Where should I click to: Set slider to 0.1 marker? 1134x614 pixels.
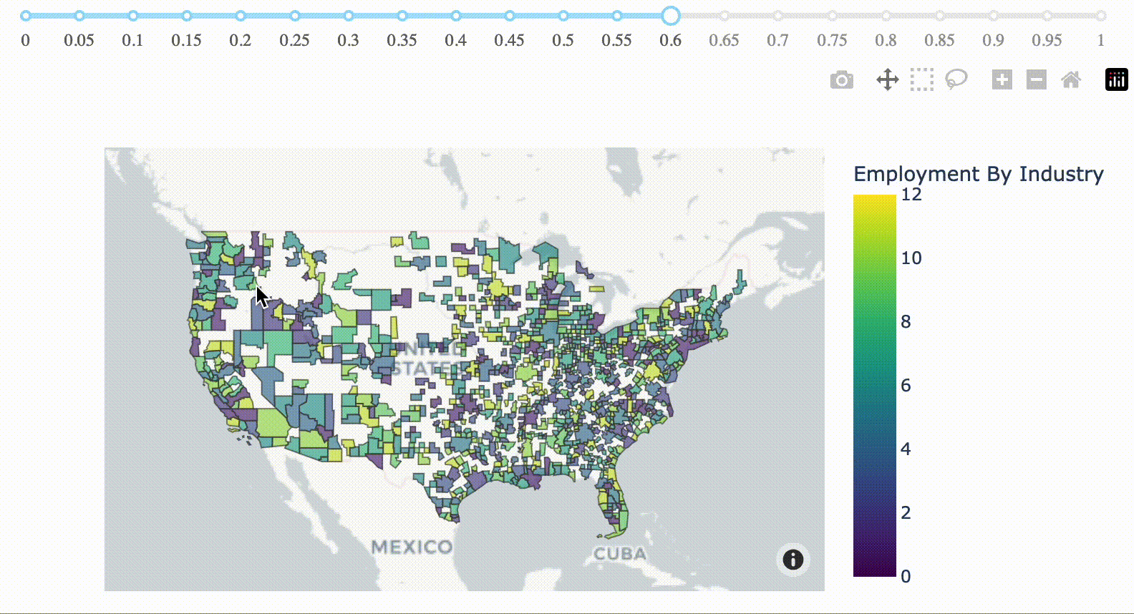click(133, 16)
